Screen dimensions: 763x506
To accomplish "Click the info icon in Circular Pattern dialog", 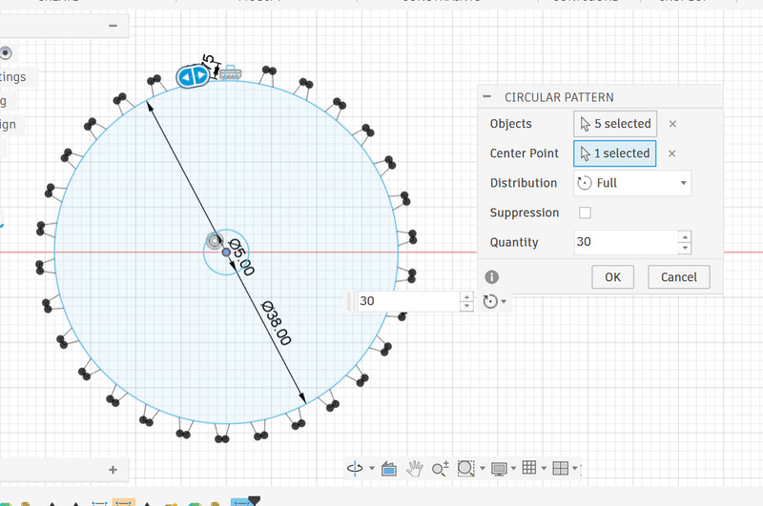I will [x=492, y=277].
